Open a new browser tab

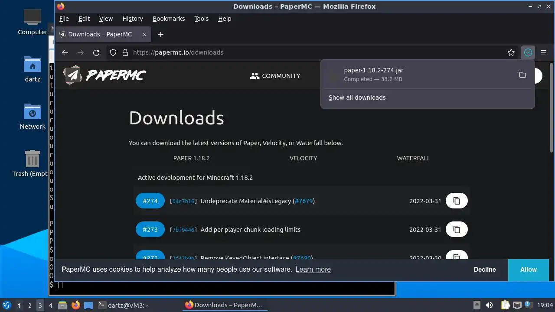(160, 34)
